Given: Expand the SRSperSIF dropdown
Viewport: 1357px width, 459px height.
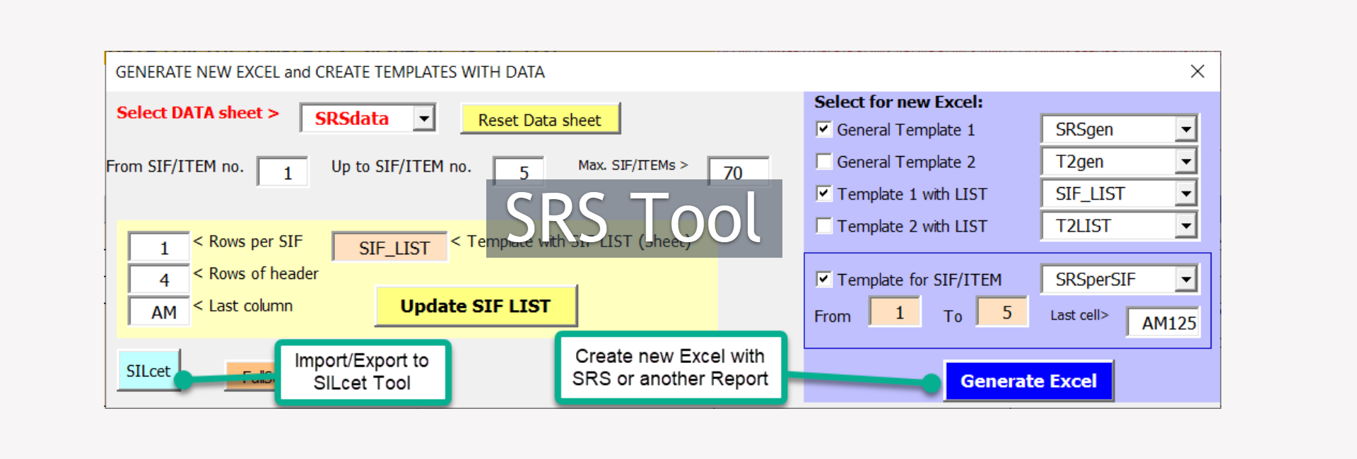Looking at the screenshot, I should coord(1185,280).
